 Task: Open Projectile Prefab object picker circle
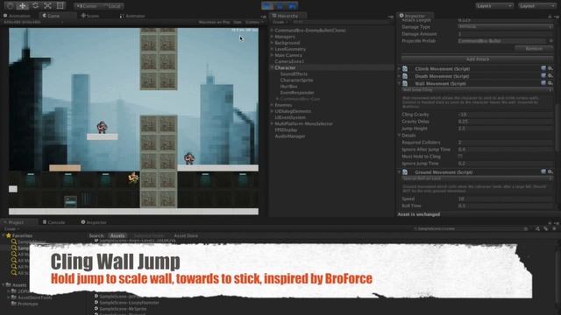click(551, 41)
